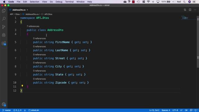Viewport: 199px width, 112px height.
Task: Open AirPlay display menu icon
Action: pyautogui.click(x=158, y=2)
